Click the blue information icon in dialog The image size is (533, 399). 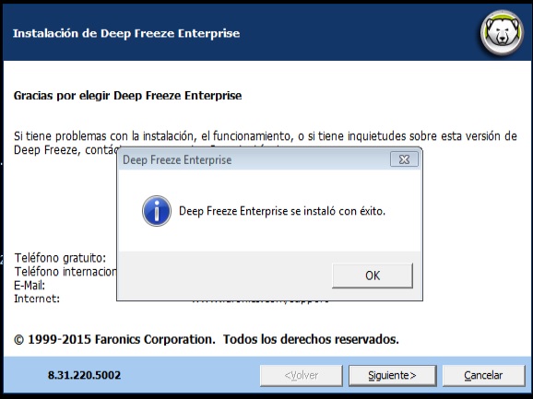pos(157,211)
